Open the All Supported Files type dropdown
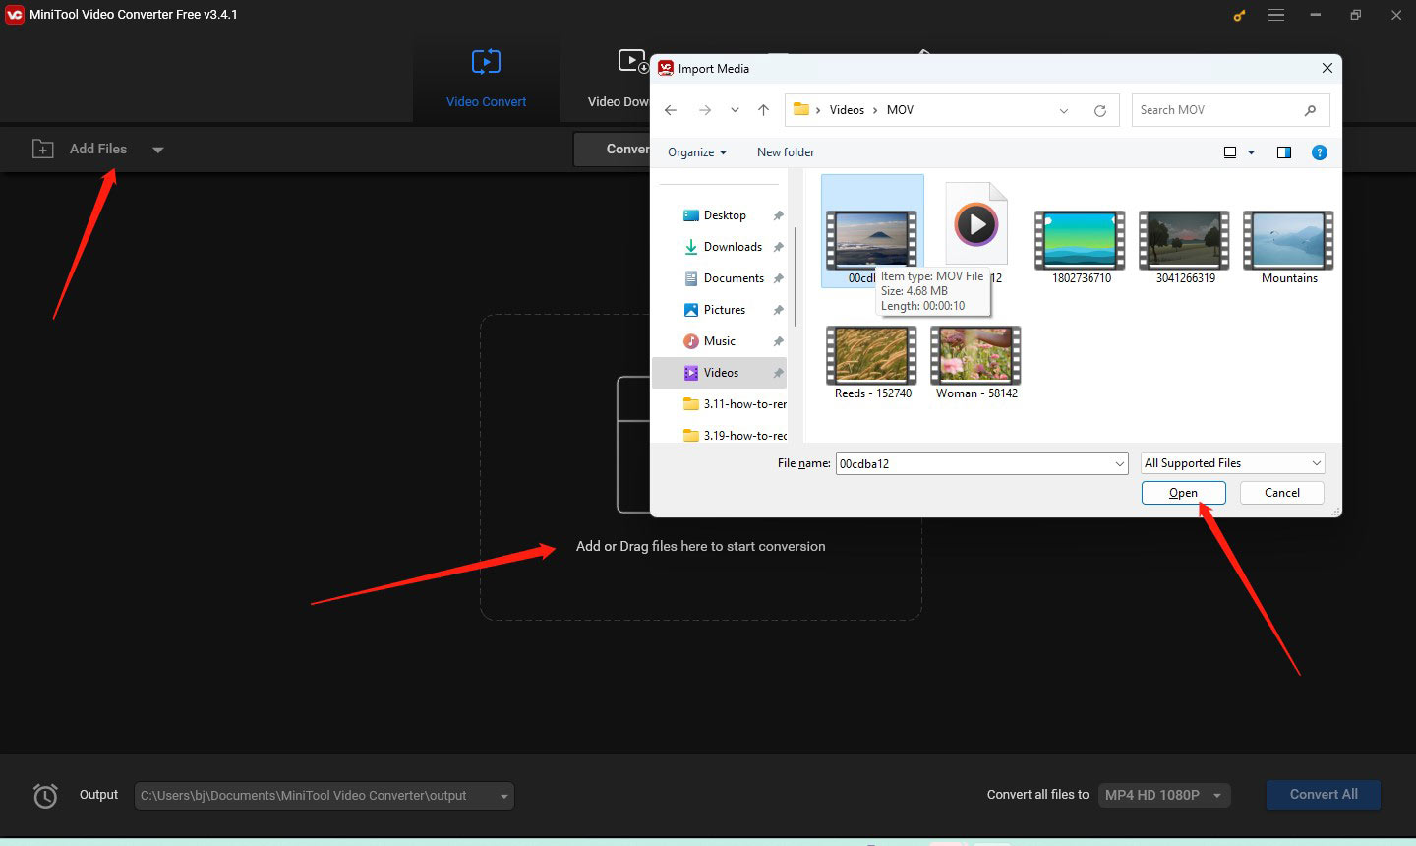Screen dimensions: 1416x846 (1233, 463)
